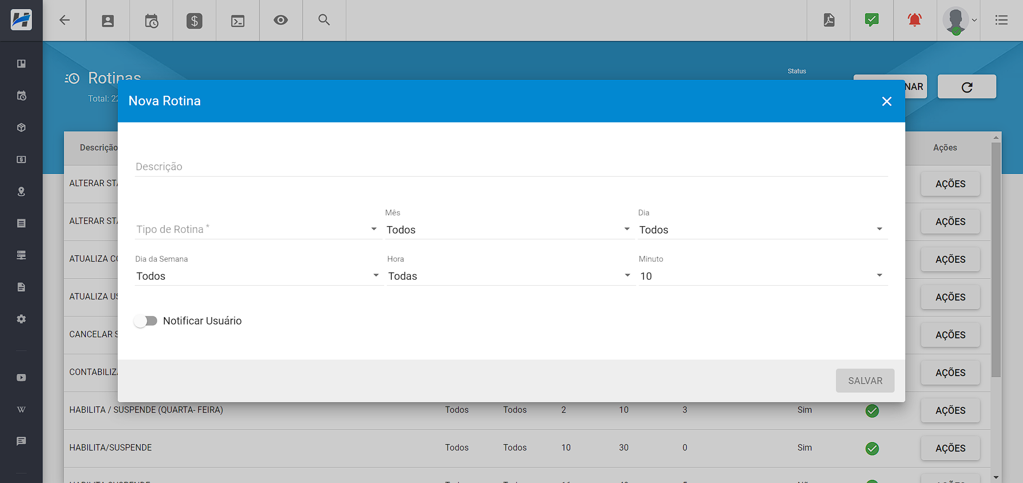Viewport: 1023px width, 483px height.
Task: Click the app logo in the top-left corner
Action: pyautogui.click(x=21, y=20)
